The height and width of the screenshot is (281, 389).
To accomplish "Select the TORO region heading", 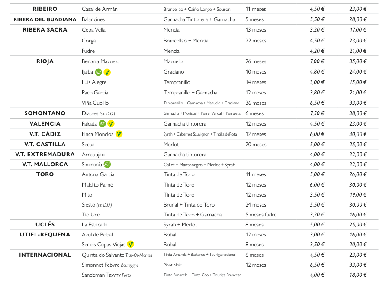I will point(45,174).
